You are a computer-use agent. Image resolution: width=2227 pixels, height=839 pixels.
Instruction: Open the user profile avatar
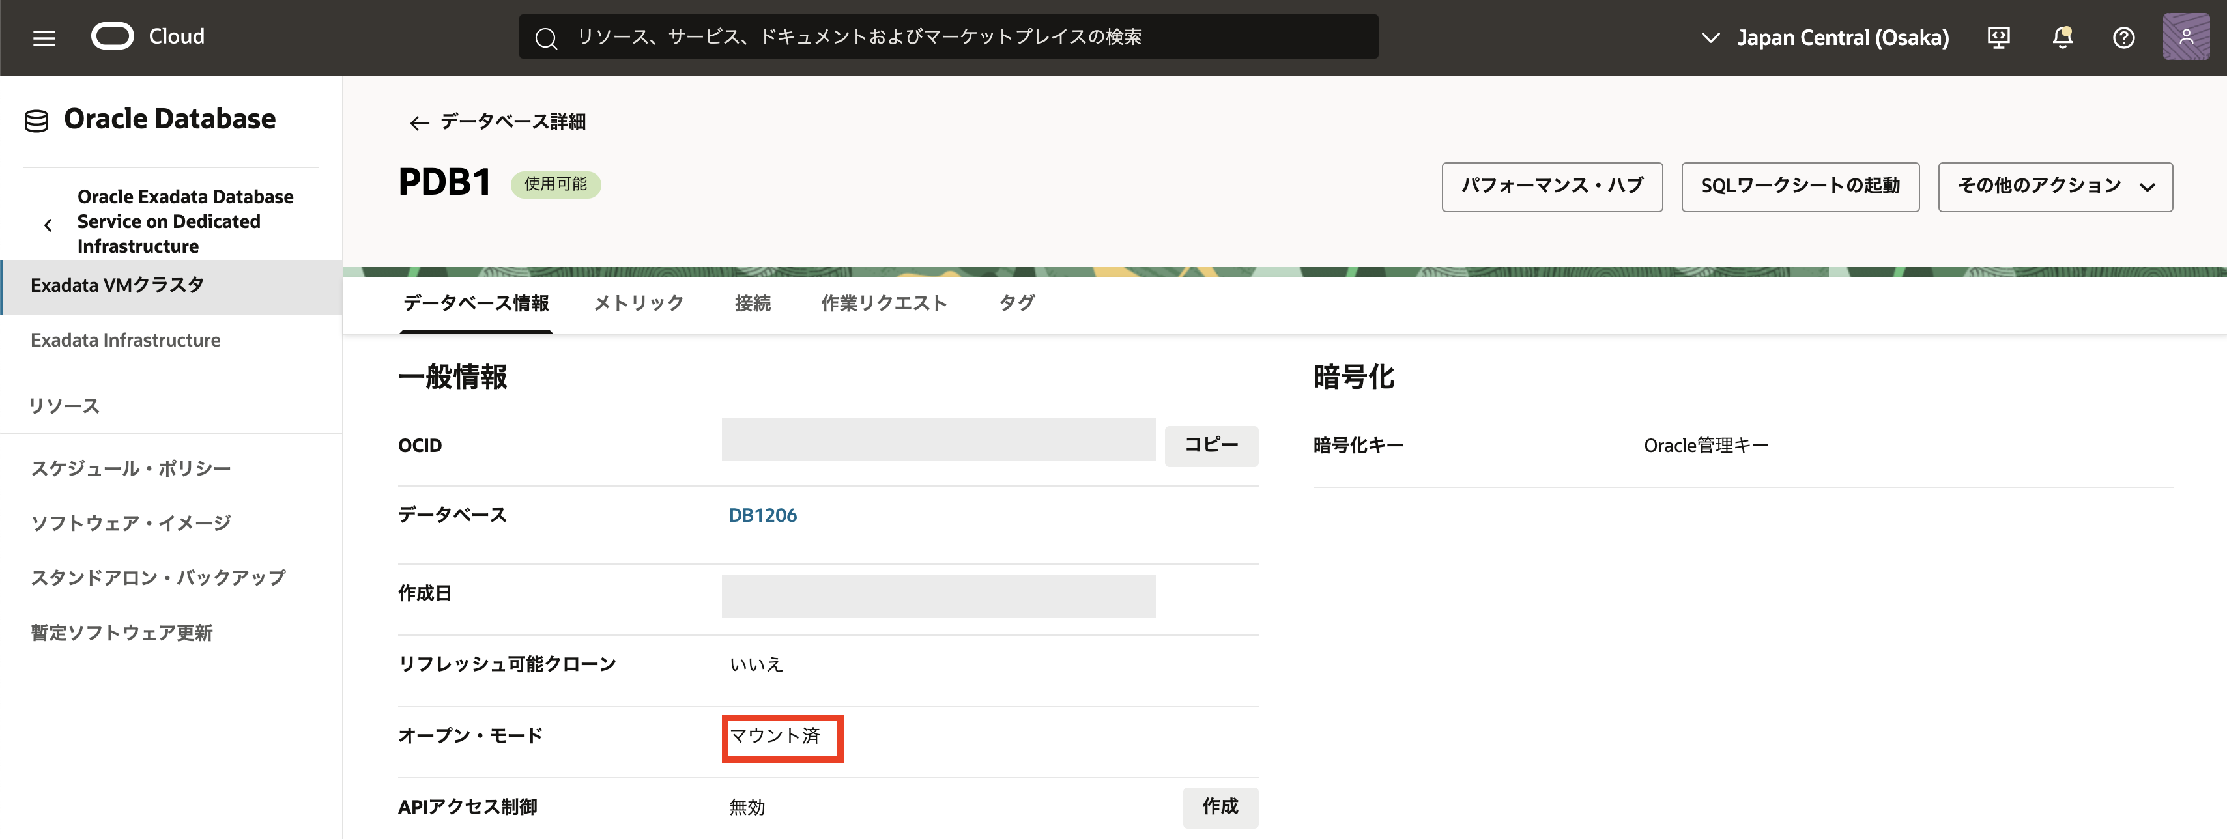(2185, 37)
